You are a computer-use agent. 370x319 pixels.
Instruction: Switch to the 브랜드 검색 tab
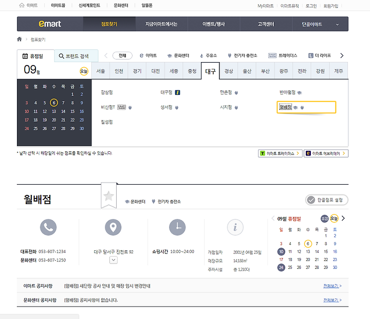(x=76, y=56)
